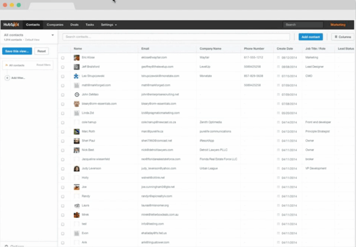Screen dimensions: 356x247
Task: Click phone number 617-555-1212
Action: point(253,57)
